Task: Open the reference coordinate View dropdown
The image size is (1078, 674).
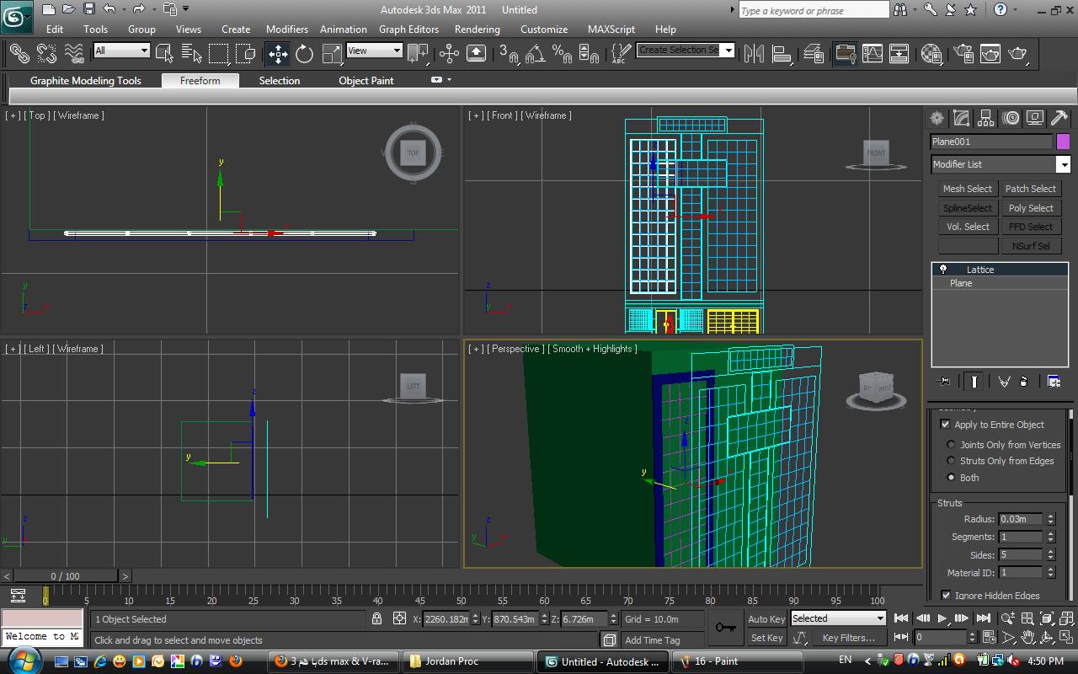Action: (x=375, y=51)
